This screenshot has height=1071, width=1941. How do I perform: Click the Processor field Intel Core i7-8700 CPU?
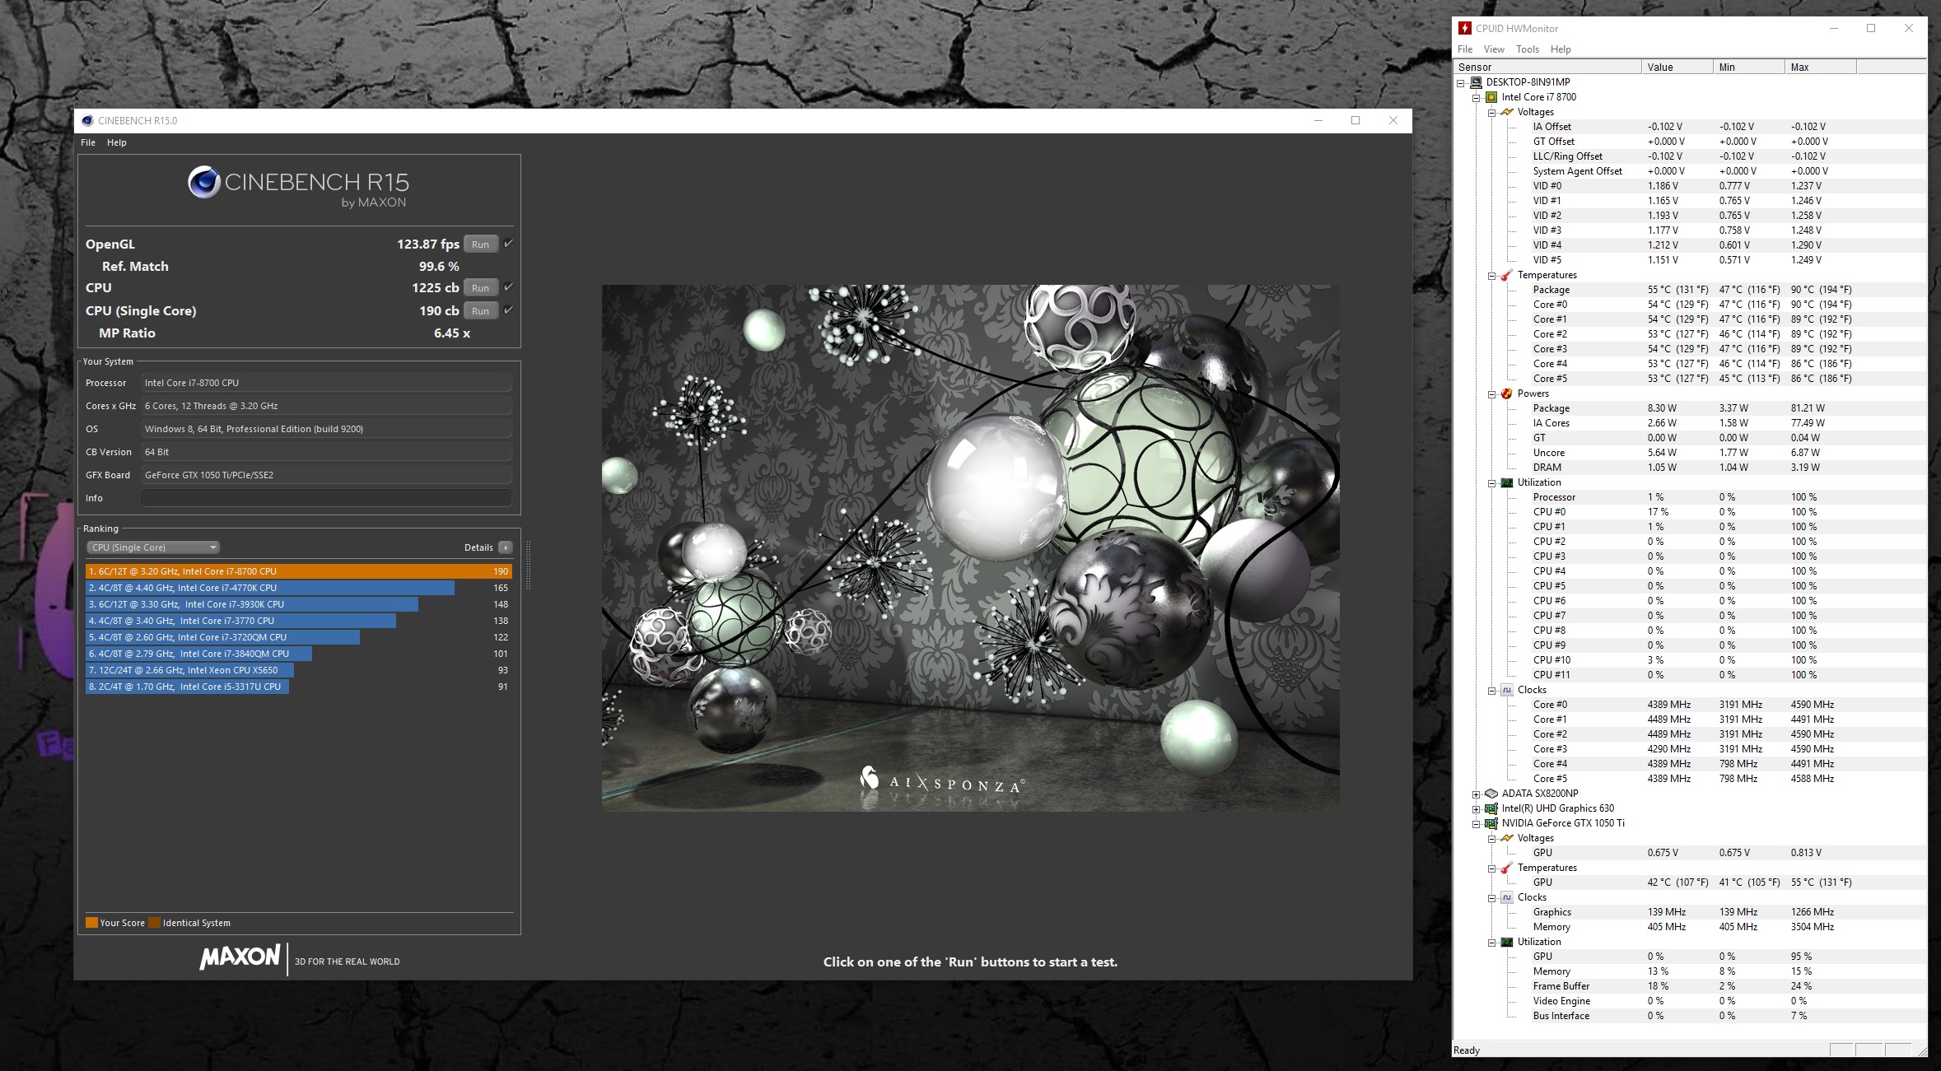(326, 383)
